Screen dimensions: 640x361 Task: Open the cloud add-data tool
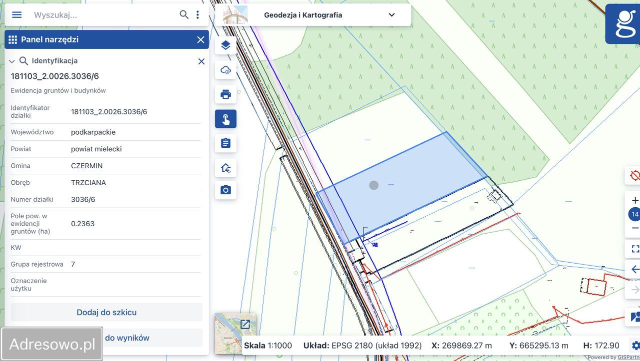(225, 70)
